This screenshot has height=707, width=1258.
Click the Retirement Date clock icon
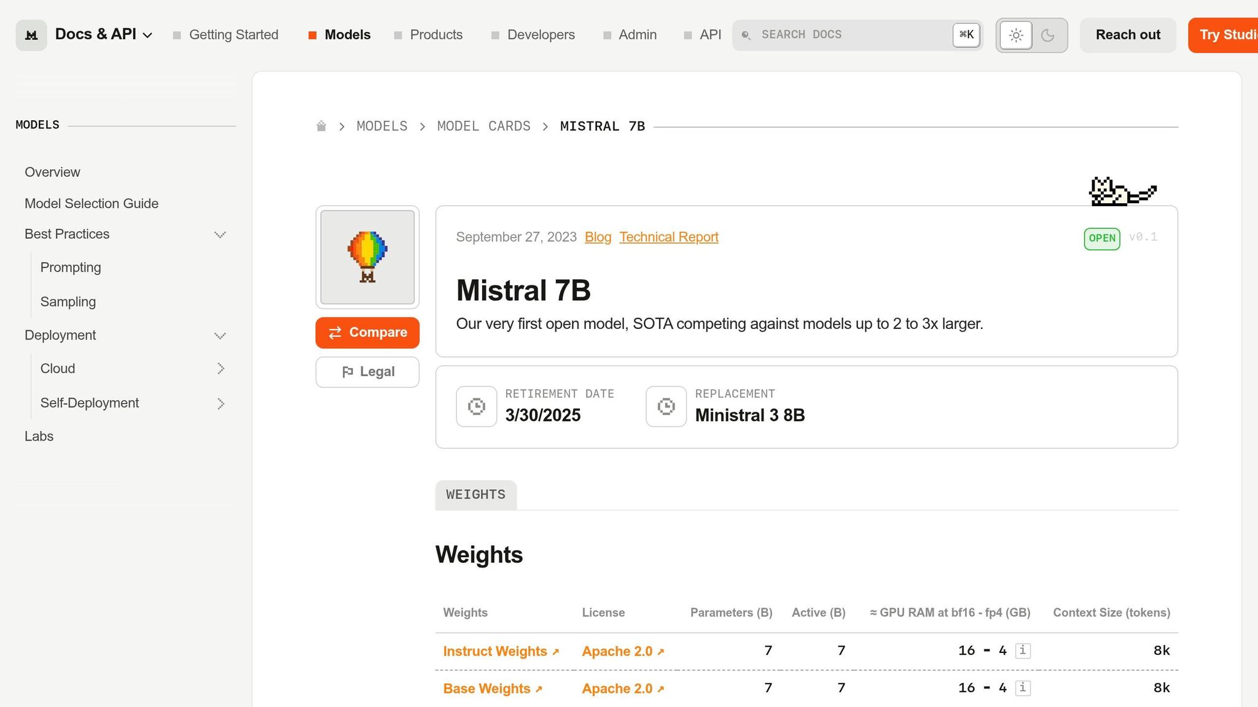click(x=476, y=406)
